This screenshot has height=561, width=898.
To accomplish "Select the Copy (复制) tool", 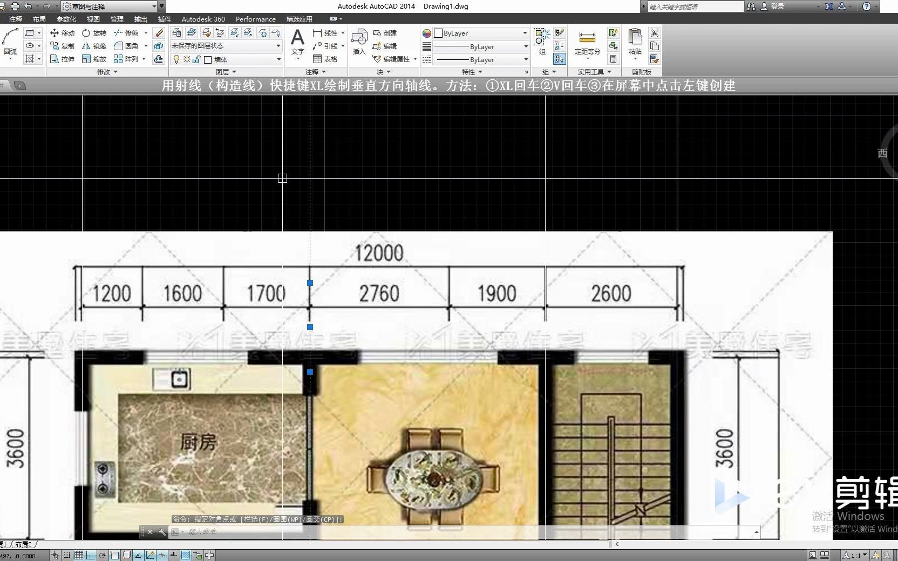I will (x=62, y=46).
